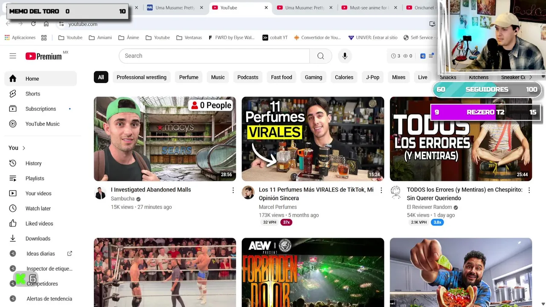The height and width of the screenshot is (307, 546).
Task: Open YouTube Music in the sidebar
Action: pyautogui.click(x=41, y=124)
